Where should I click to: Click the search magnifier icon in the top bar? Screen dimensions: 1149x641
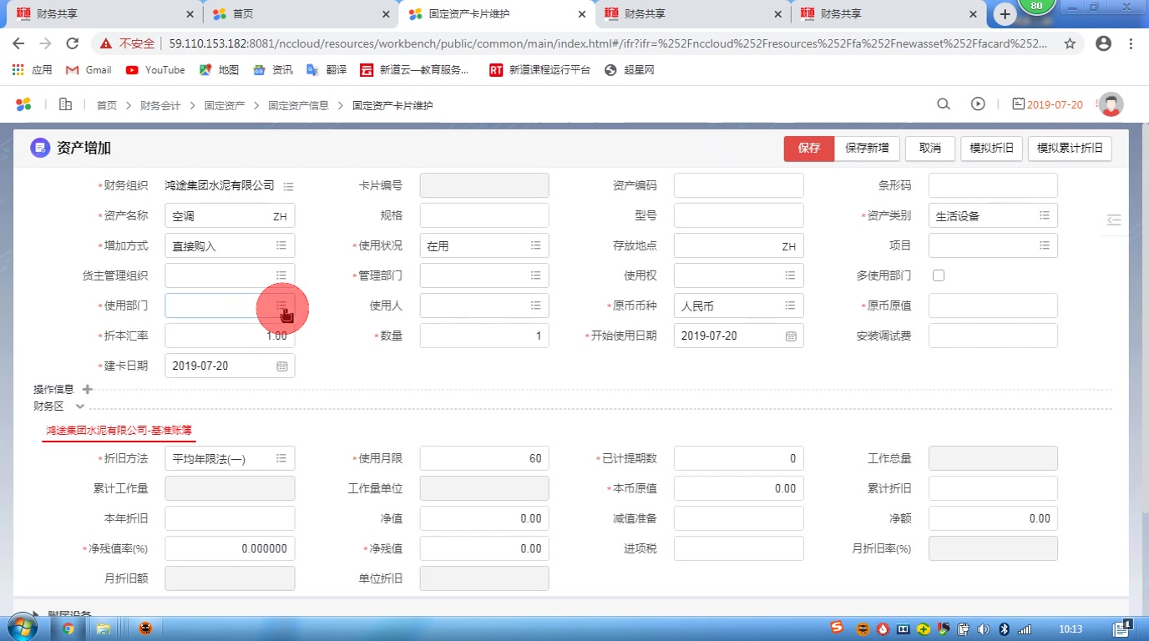click(x=943, y=104)
